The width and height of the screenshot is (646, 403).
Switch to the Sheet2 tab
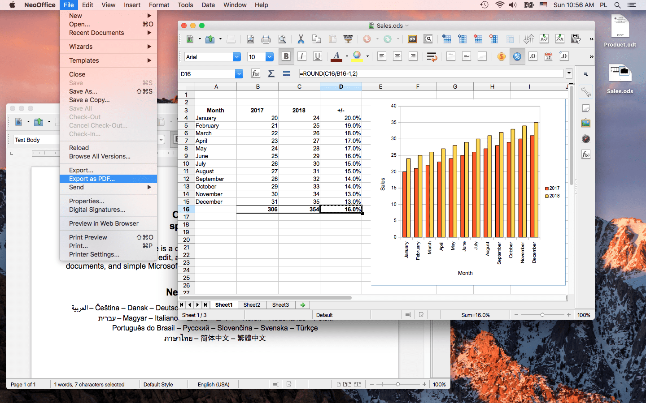(252, 305)
